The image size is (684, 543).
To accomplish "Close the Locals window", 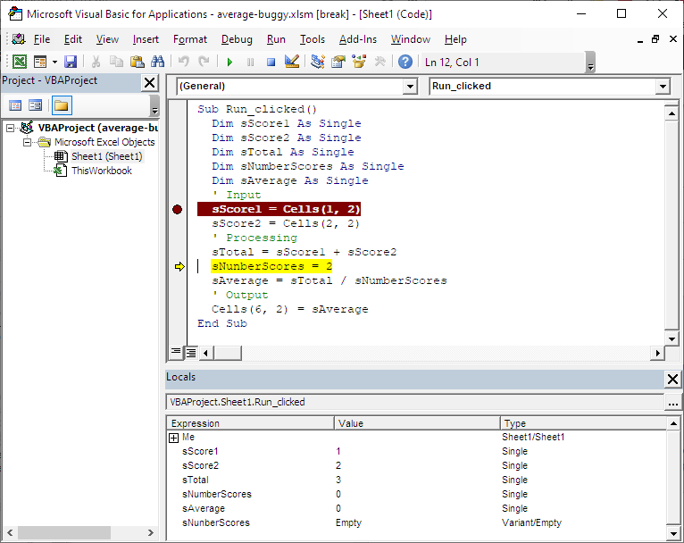I will 672,379.
